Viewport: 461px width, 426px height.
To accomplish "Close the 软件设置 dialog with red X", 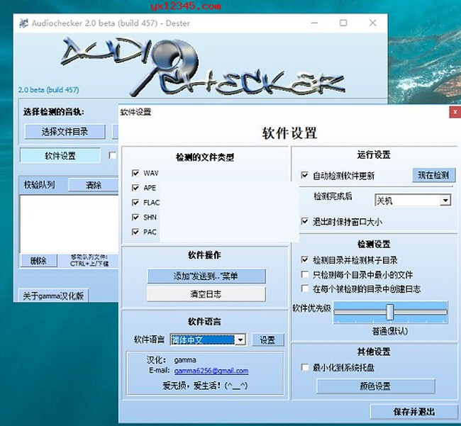I will (455, 112).
